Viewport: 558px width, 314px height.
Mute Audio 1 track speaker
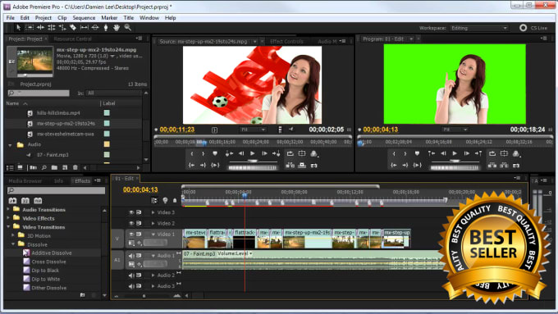coord(131,256)
